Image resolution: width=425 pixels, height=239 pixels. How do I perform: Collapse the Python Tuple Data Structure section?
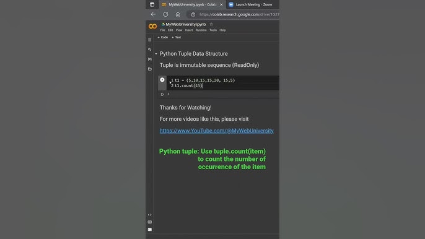(x=156, y=54)
